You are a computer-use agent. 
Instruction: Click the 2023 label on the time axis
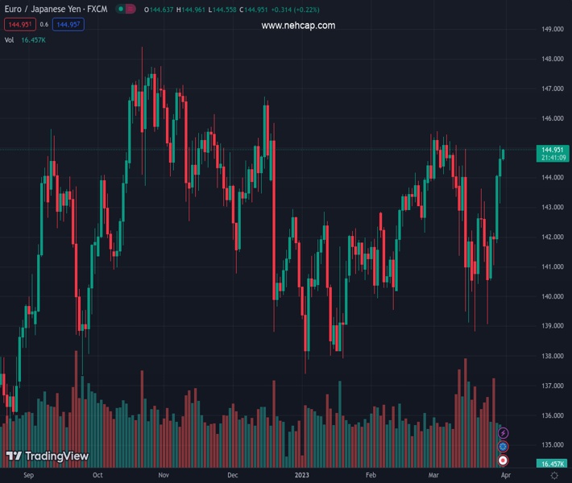pyautogui.click(x=302, y=476)
